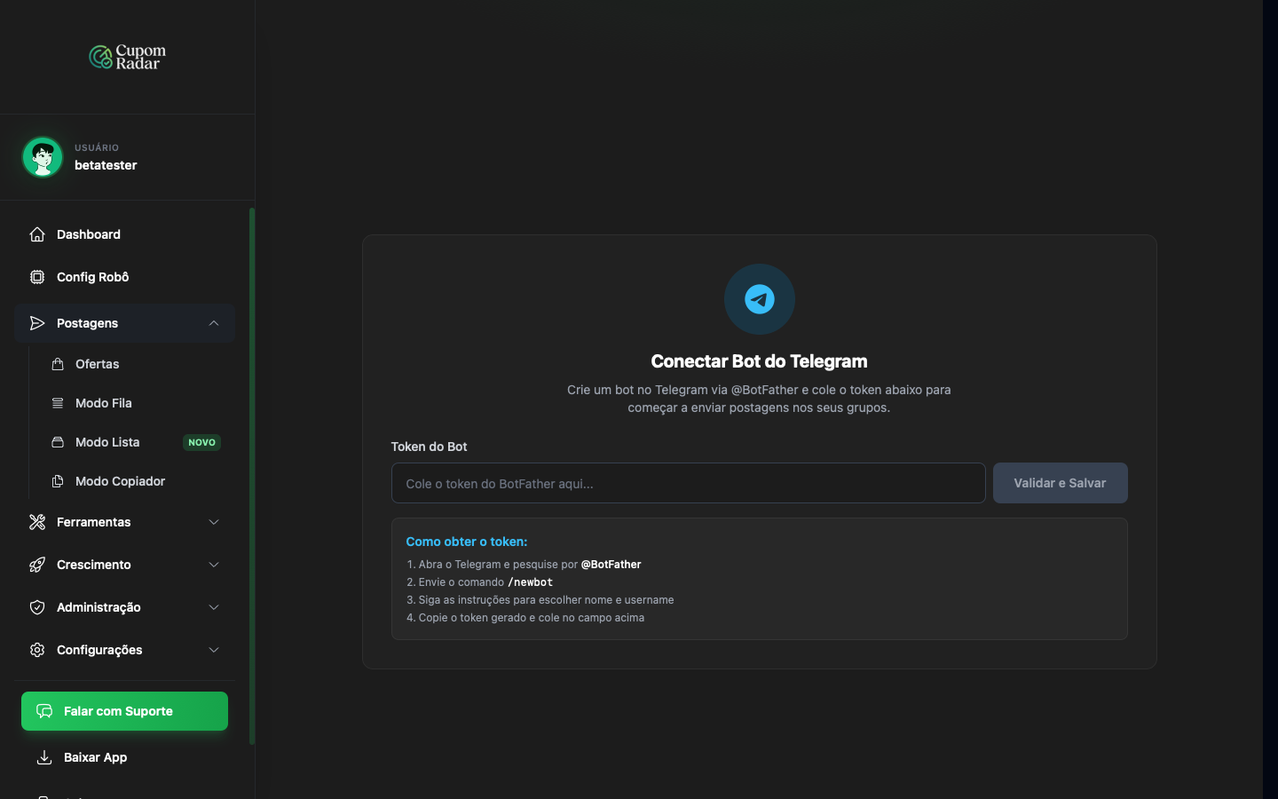Viewport: 1278px width, 799px height.
Task: Click the Baixar App download icon
Action: pos(44,757)
